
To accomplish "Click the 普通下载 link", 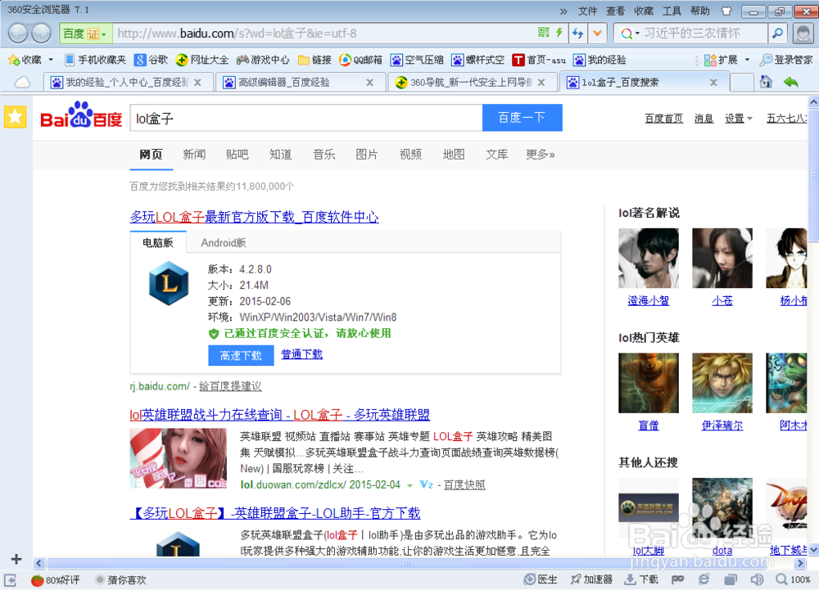I will click(x=302, y=354).
